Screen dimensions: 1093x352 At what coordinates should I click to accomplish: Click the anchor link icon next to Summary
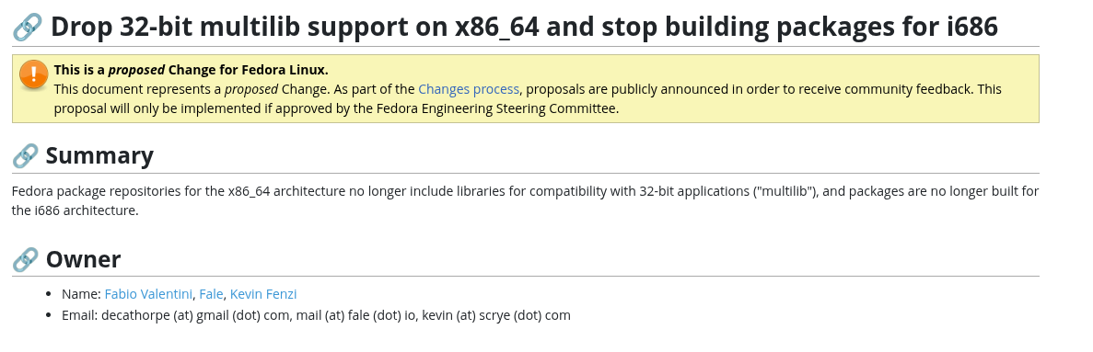[25, 156]
